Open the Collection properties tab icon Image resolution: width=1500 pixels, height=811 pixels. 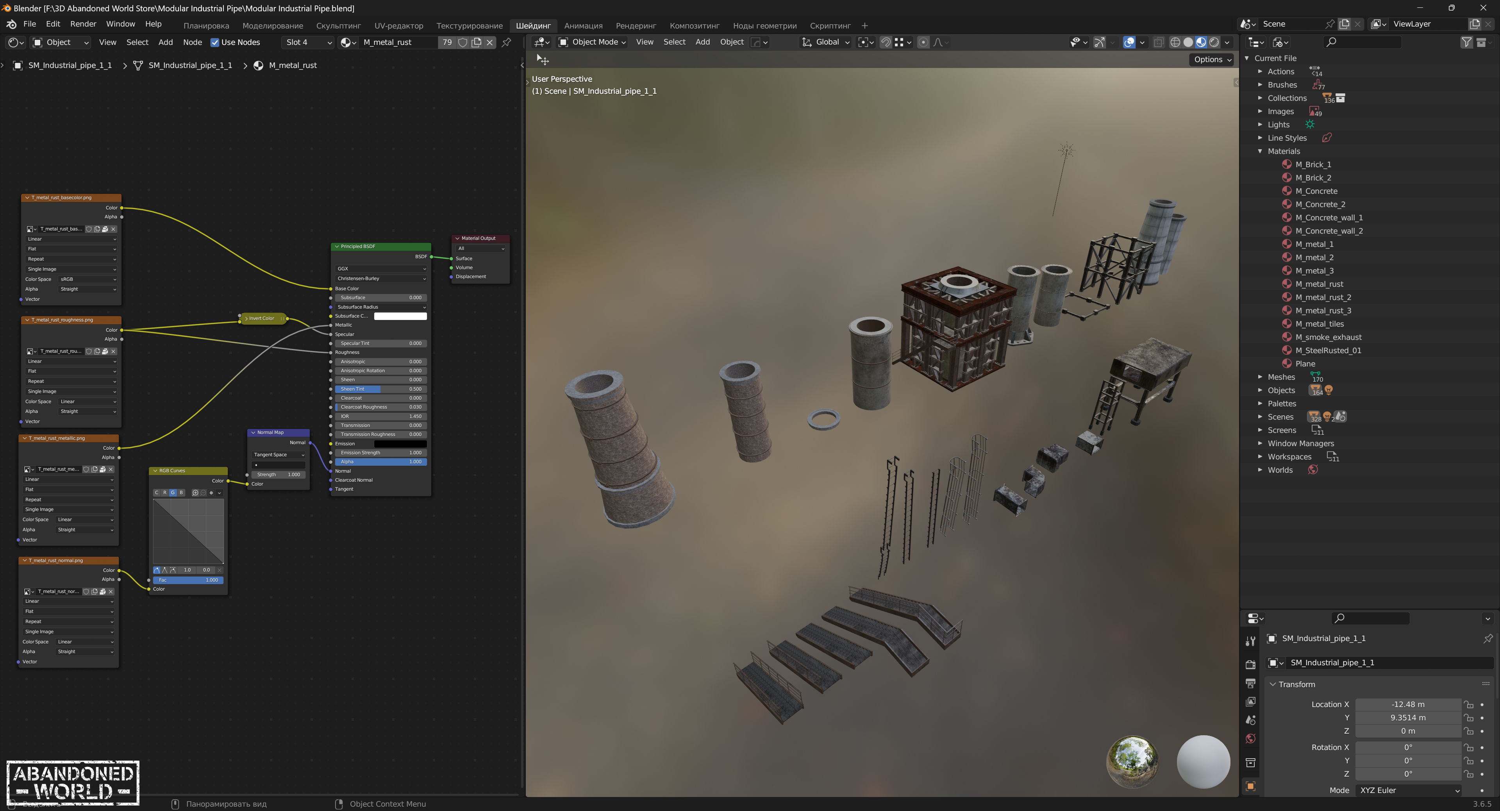click(1250, 763)
